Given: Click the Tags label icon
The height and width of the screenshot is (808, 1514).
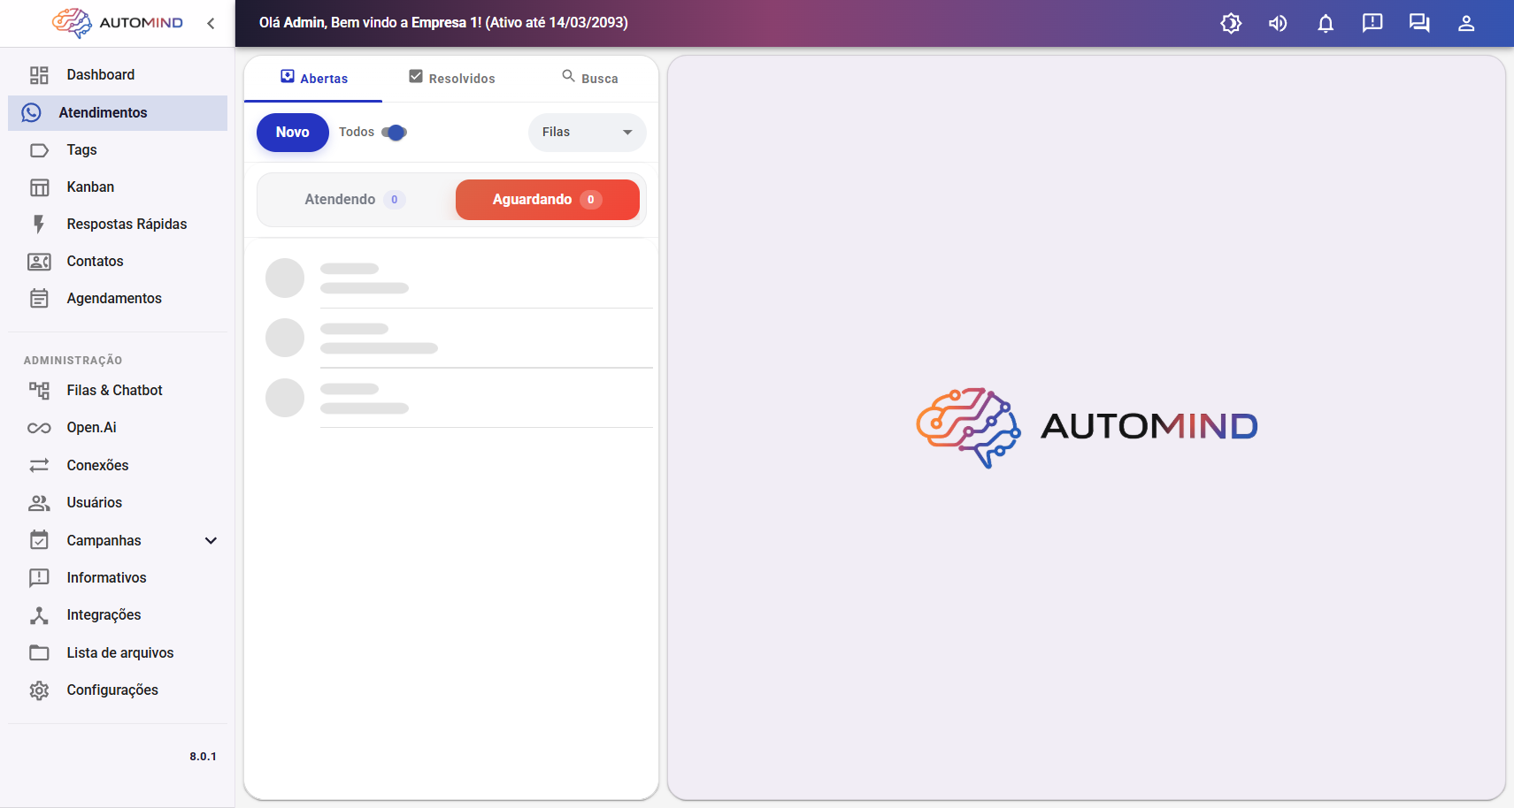Looking at the screenshot, I should point(39,150).
